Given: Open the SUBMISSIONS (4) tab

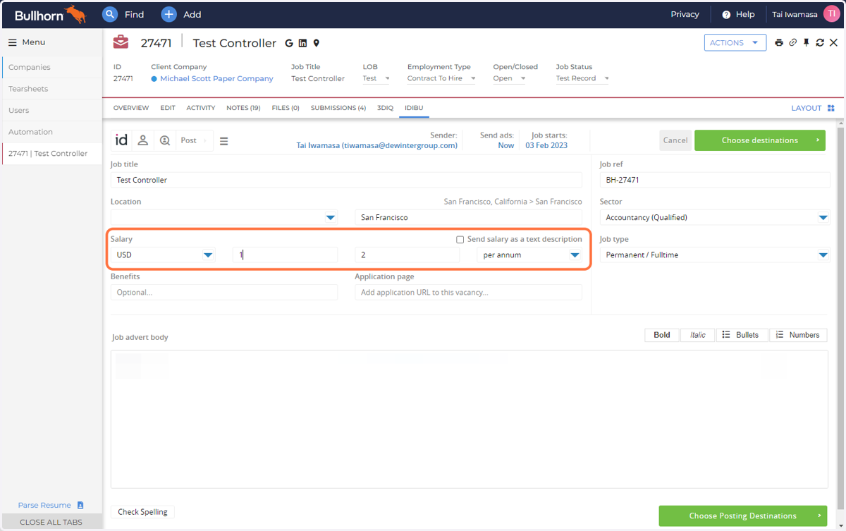Looking at the screenshot, I should (x=338, y=108).
